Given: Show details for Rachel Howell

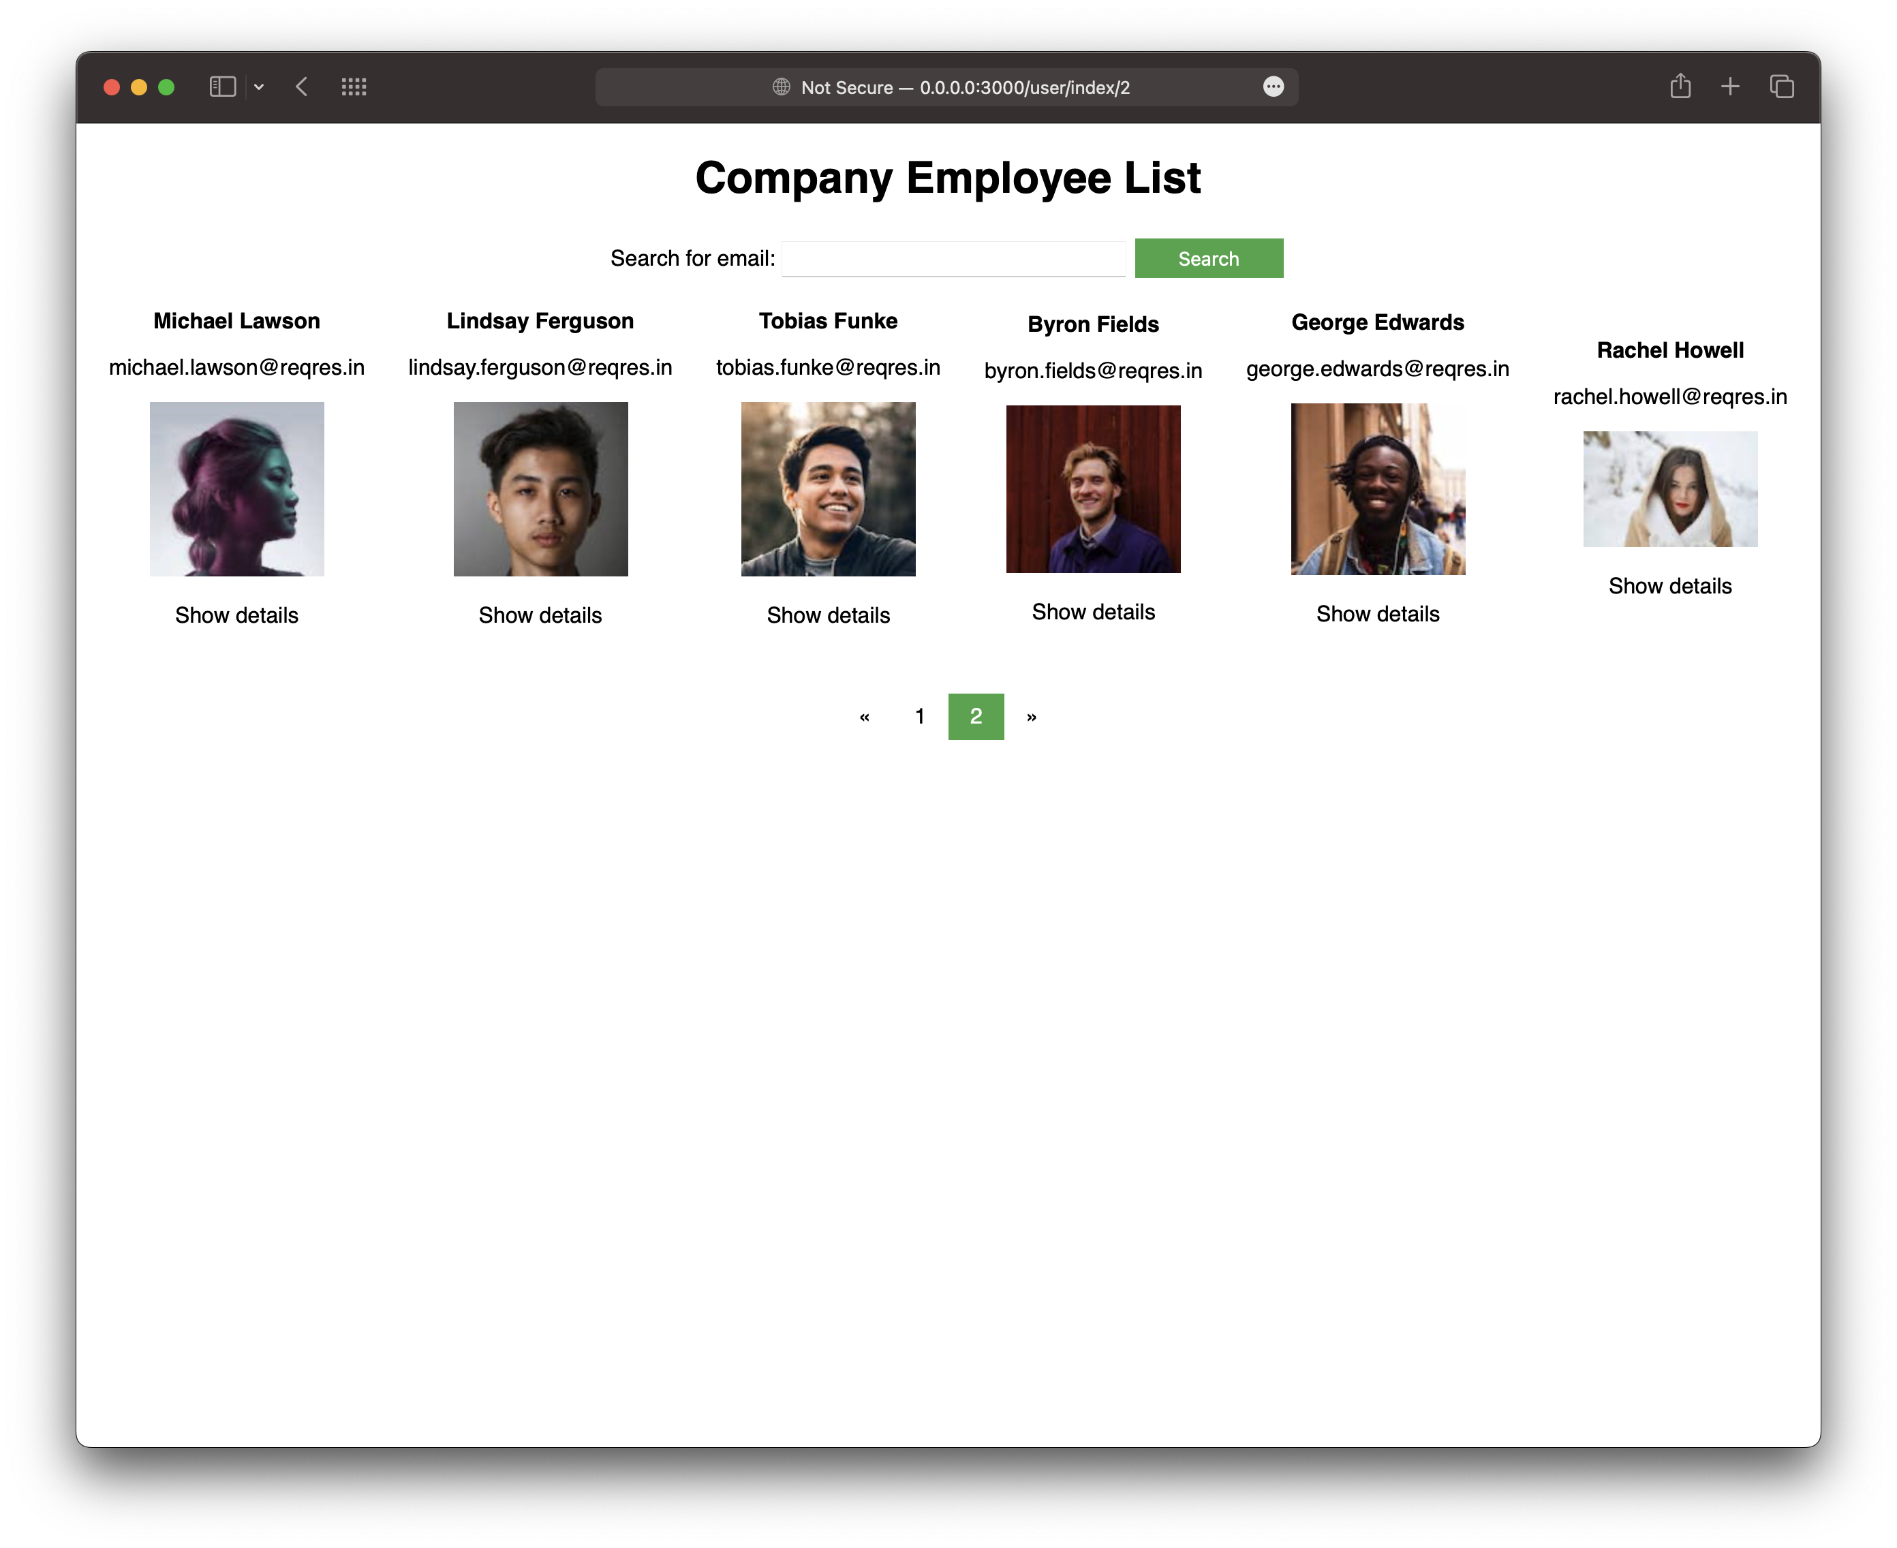Looking at the screenshot, I should coord(1669,586).
